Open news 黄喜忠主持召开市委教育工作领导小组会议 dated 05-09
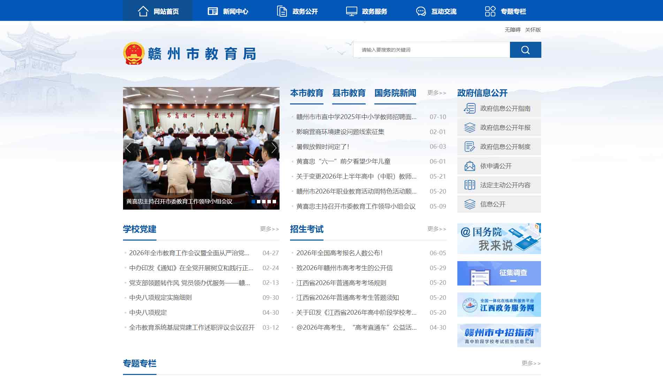 tap(356, 206)
